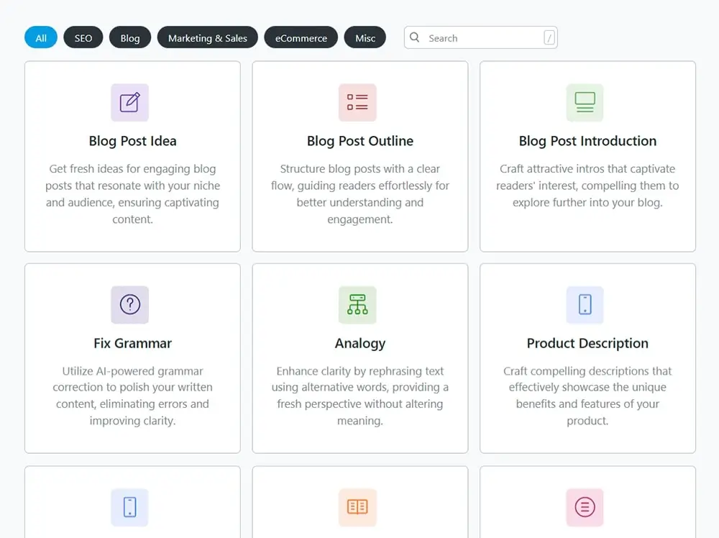Show Marketing & Sales templates

(207, 38)
